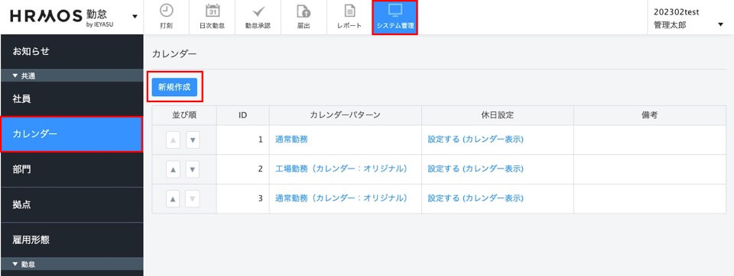Move 工場勤務 row 2 up

pyautogui.click(x=174, y=169)
